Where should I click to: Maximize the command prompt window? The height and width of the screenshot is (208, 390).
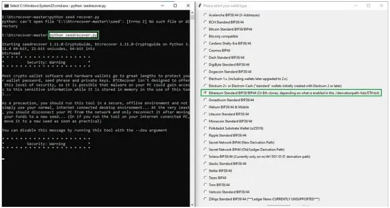(x=175, y=6)
